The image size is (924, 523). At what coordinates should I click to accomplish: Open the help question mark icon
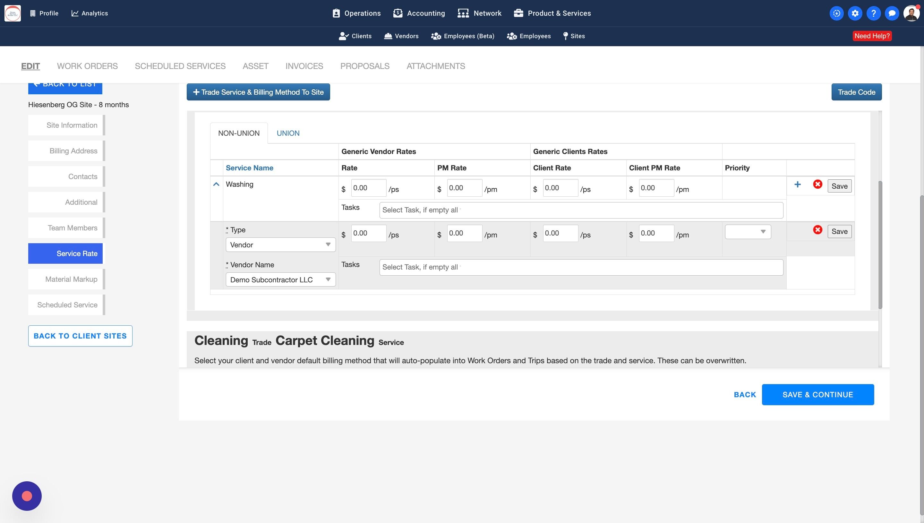(x=873, y=13)
